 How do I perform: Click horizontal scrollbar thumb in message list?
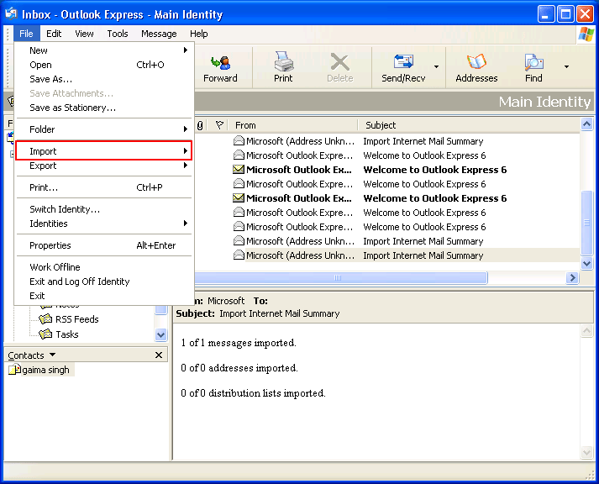(340, 278)
